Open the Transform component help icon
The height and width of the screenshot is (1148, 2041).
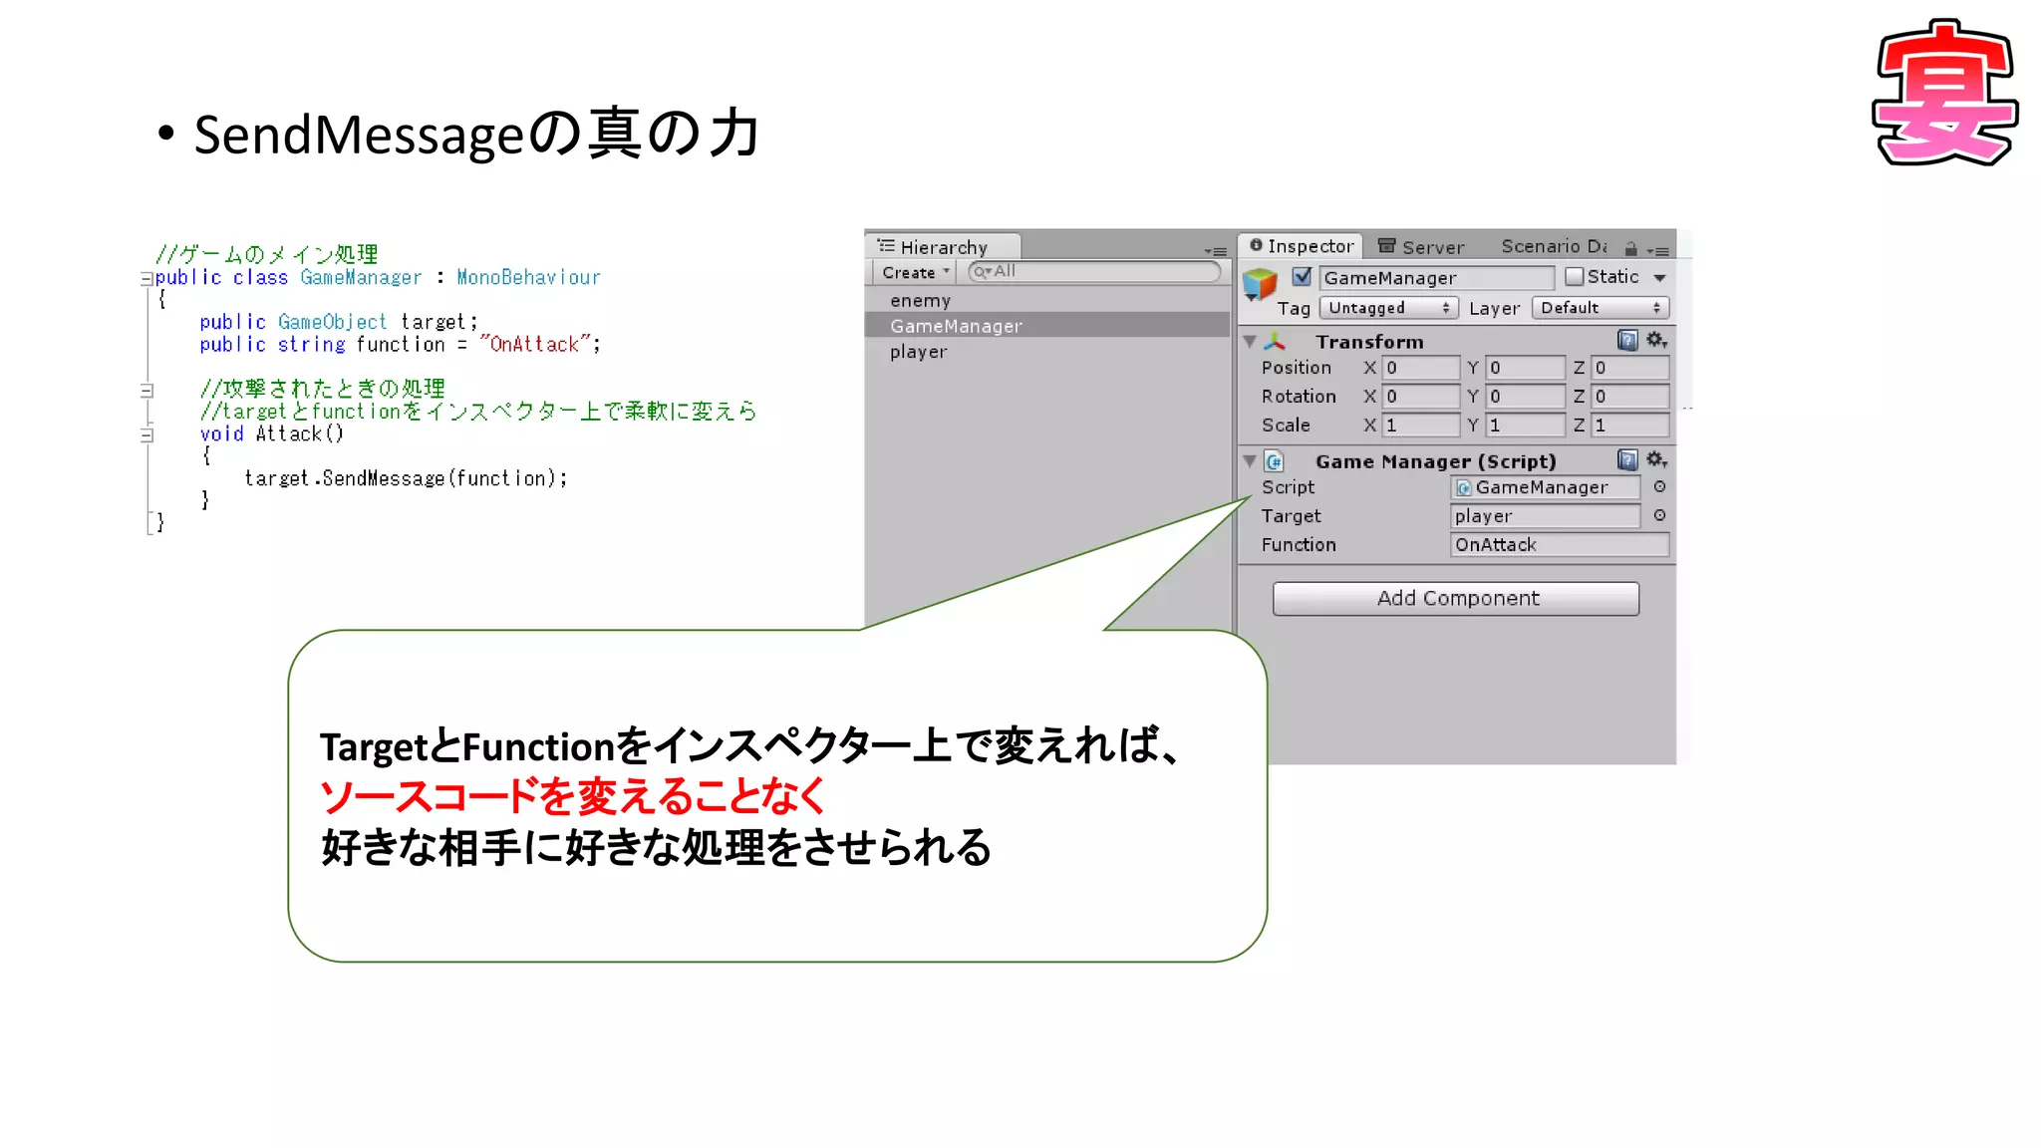pyautogui.click(x=1627, y=341)
